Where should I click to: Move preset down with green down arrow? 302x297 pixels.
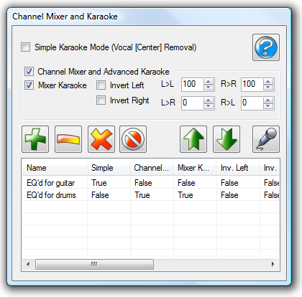point(226,139)
